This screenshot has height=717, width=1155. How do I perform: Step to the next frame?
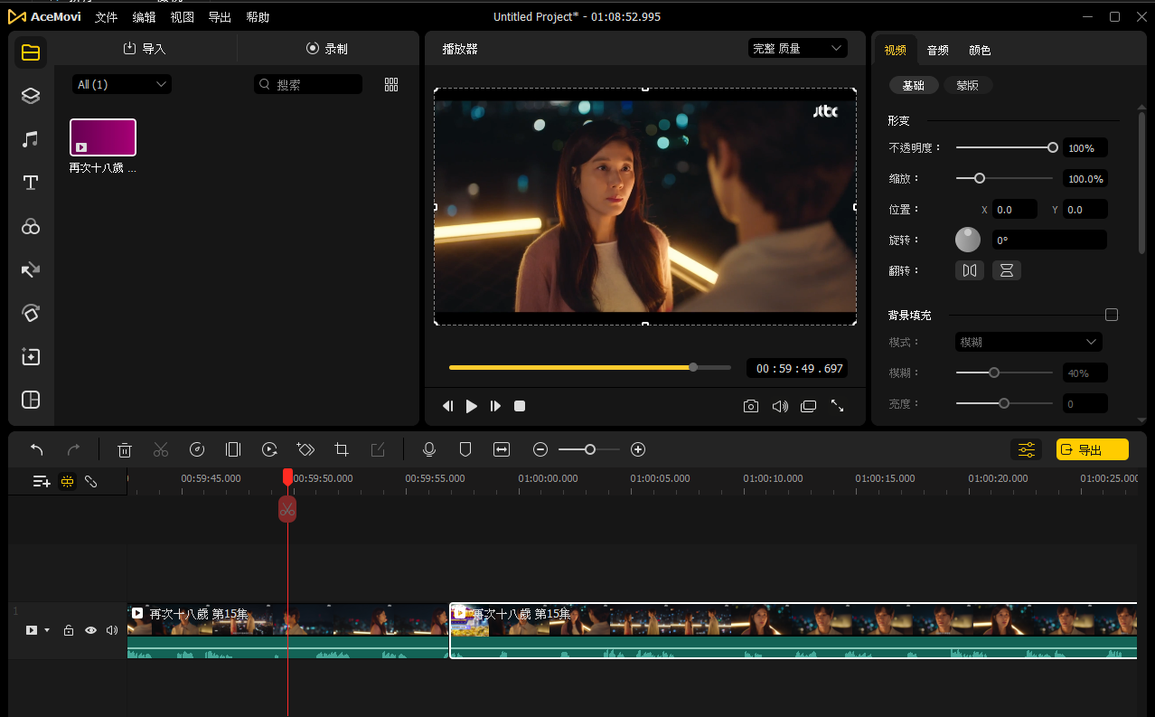click(x=495, y=406)
